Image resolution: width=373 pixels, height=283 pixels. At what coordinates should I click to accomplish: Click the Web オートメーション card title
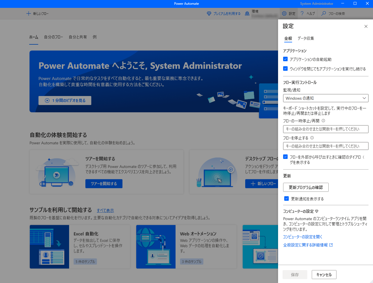[198, 234]
